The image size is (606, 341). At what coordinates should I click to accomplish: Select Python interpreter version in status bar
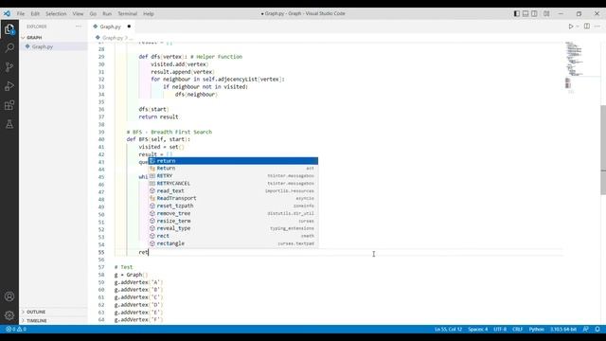563,330
